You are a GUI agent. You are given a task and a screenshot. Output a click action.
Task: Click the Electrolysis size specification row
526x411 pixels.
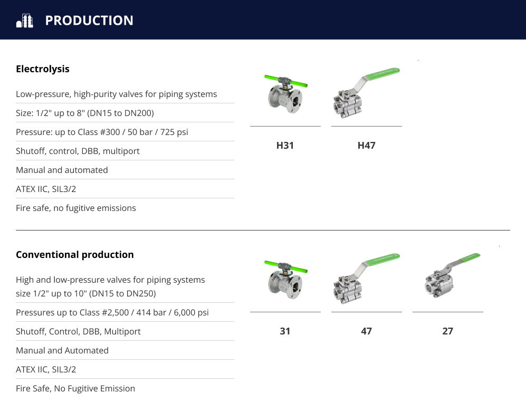click(x=125, y=113)
